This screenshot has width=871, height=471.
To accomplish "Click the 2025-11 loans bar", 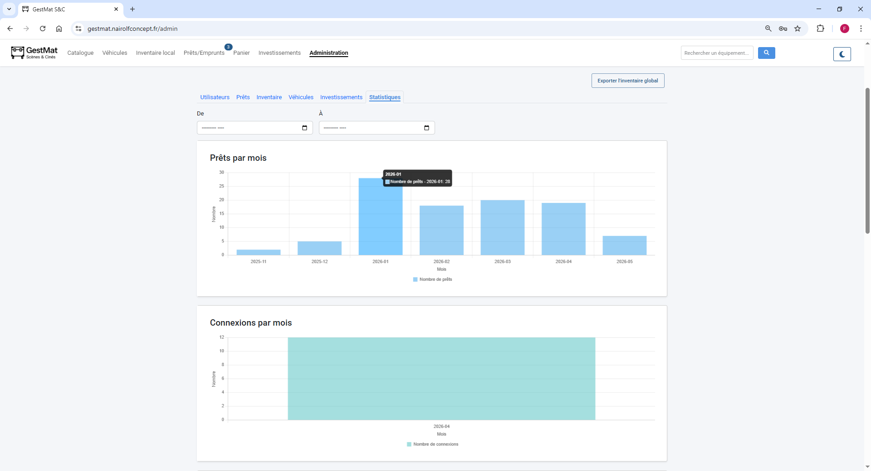I will coord(259,252).
